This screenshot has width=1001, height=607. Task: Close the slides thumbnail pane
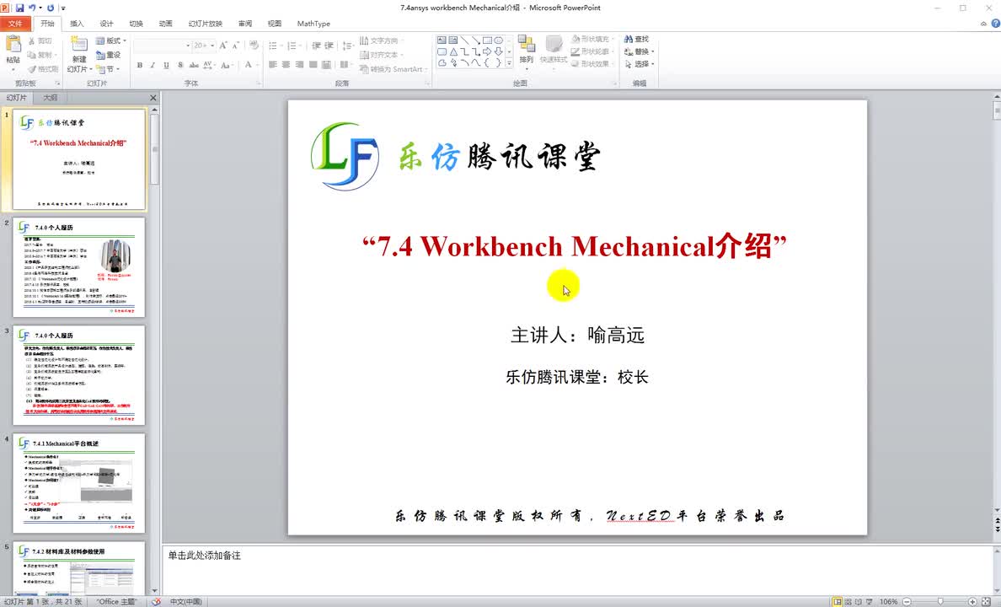153,98
